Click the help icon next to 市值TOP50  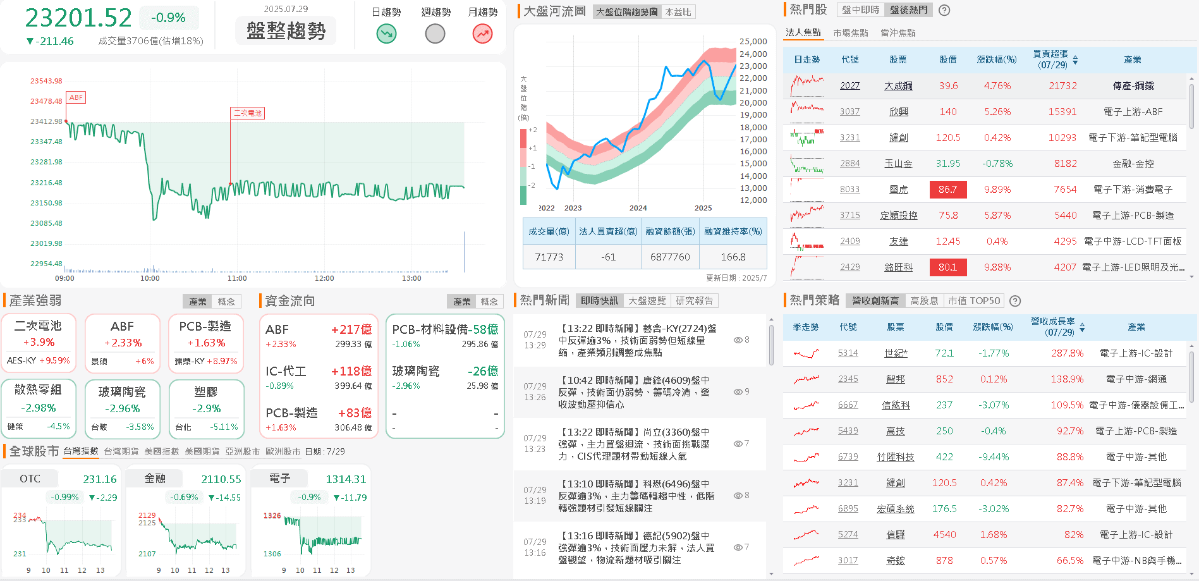point(1015,300)
